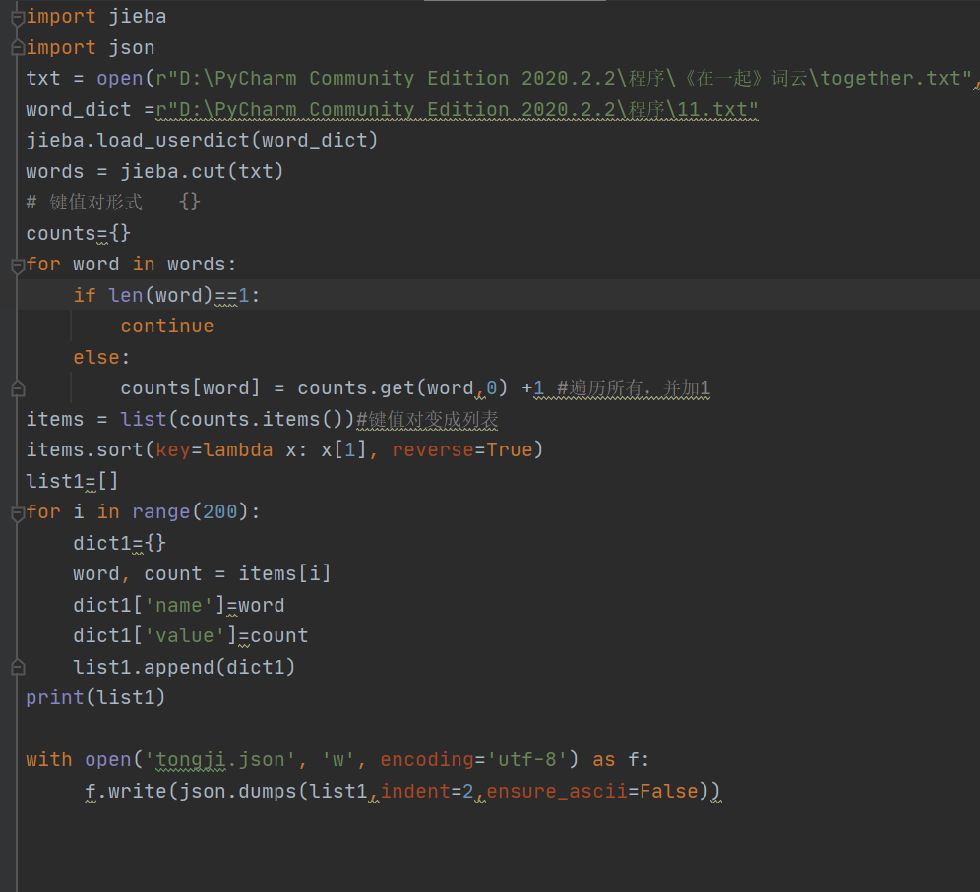The height and width of the screenshot is (892, 980).
Task: Click 'load_userdict' method name
Action: click(x=173, y=140)
